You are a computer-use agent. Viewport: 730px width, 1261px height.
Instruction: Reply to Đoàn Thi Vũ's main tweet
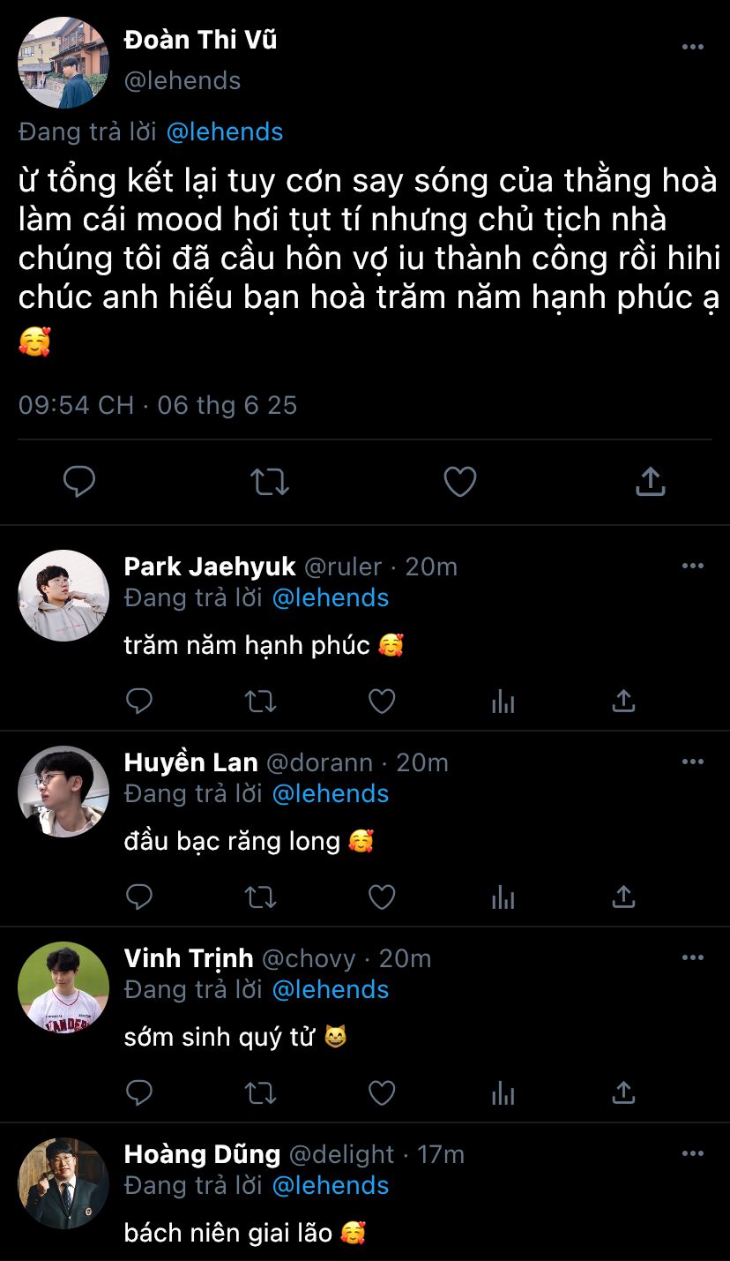79,482
